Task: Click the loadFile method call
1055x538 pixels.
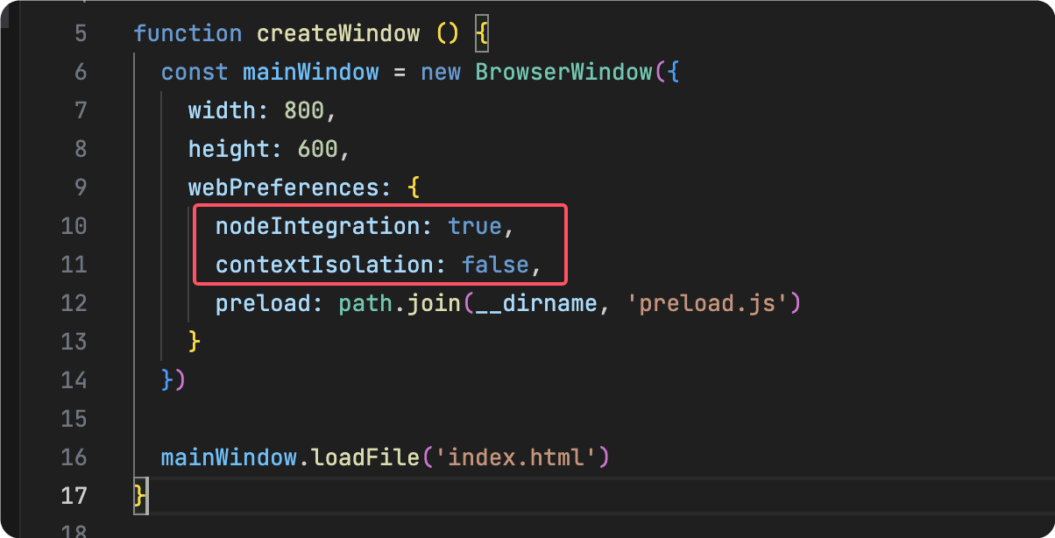Action: tap(365, 457)
